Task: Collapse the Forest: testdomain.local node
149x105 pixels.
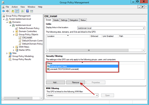Action: pos(4,19)
